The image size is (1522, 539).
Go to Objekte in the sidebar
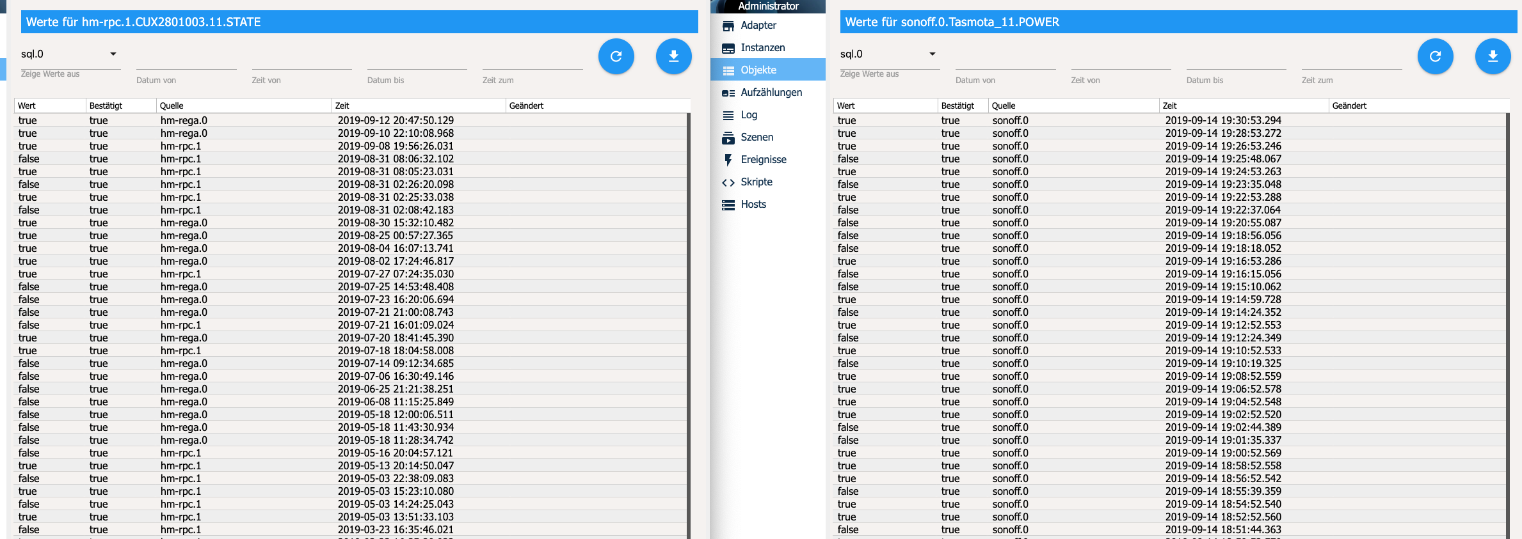[768, 70]
